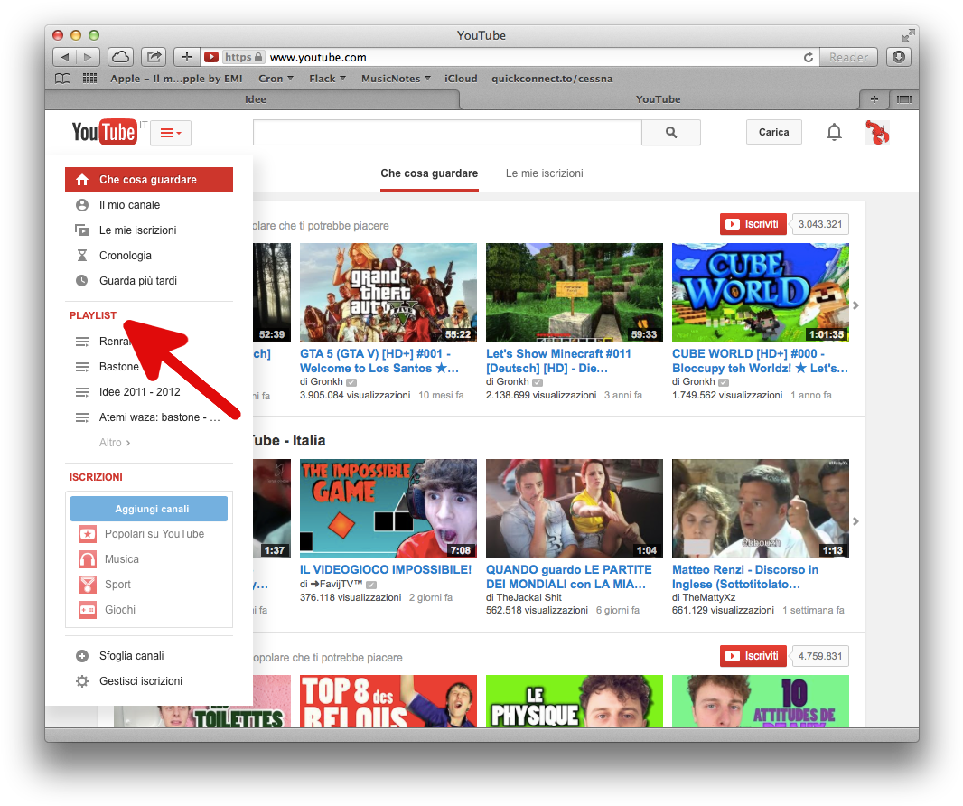
Task: Click the Sfoglia canali plus icon
Action: tap(82, 656)
